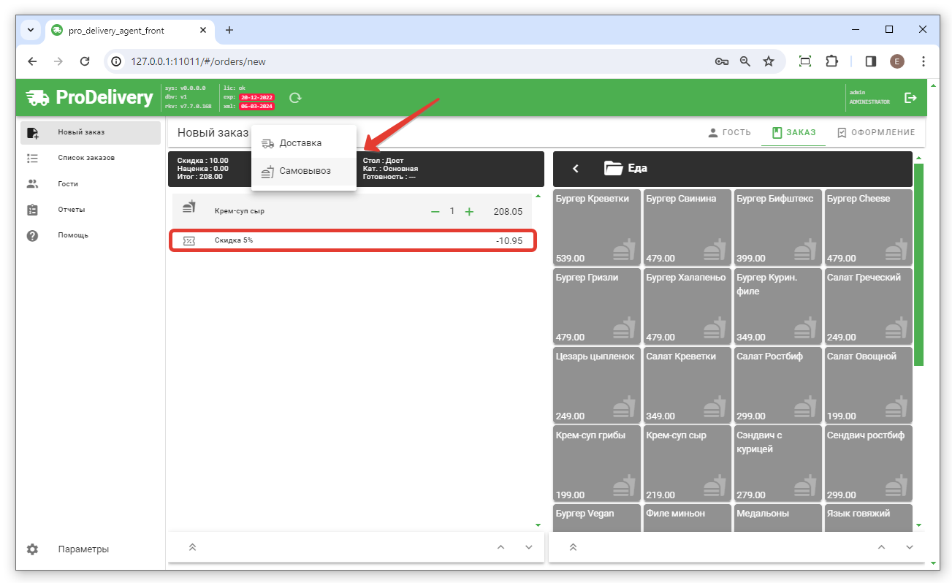The image size is (952, 583).
Task: Open the Помощь question mark icon
Action: pyautogui.click(x=32, y=235)
